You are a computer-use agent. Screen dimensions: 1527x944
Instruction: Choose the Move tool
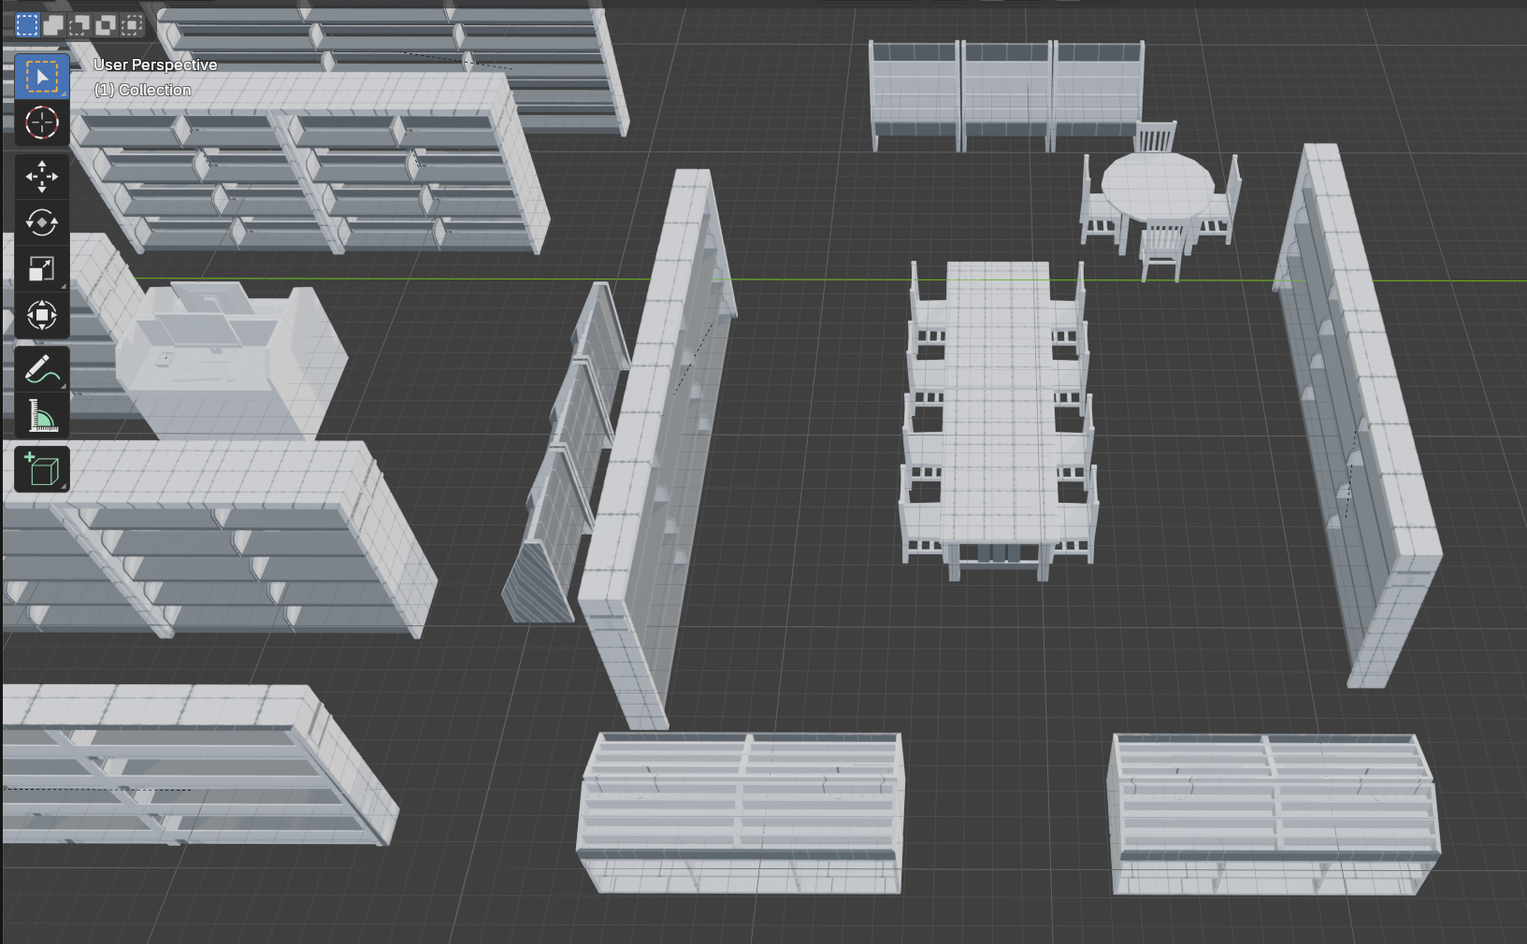coord(42,177)
